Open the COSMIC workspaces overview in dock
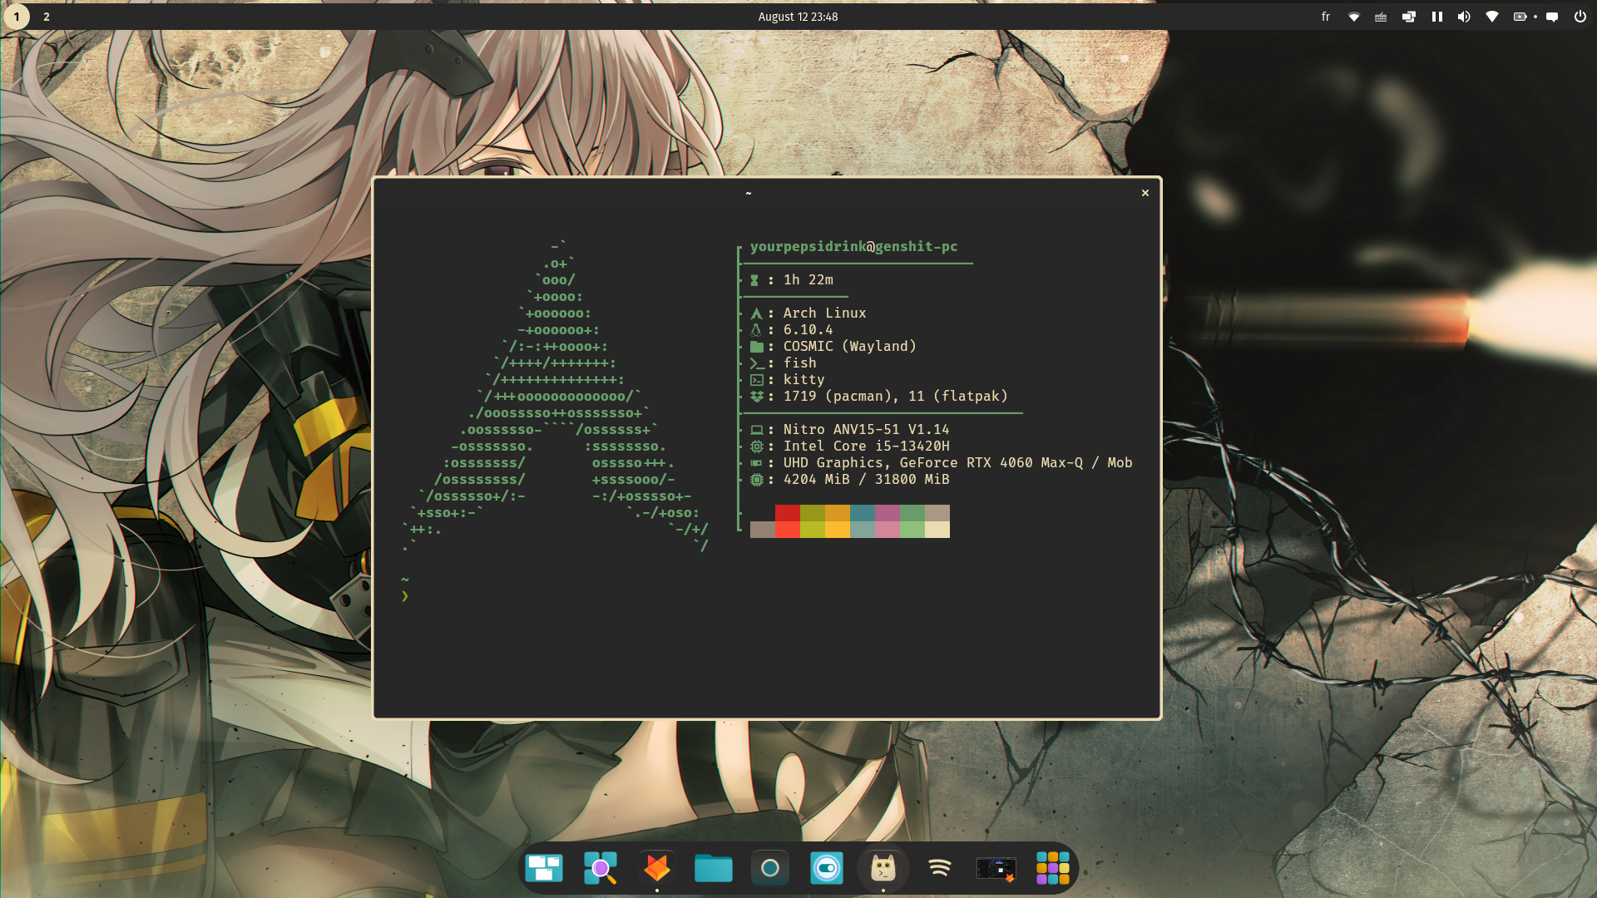 click(x=544, y=869)
